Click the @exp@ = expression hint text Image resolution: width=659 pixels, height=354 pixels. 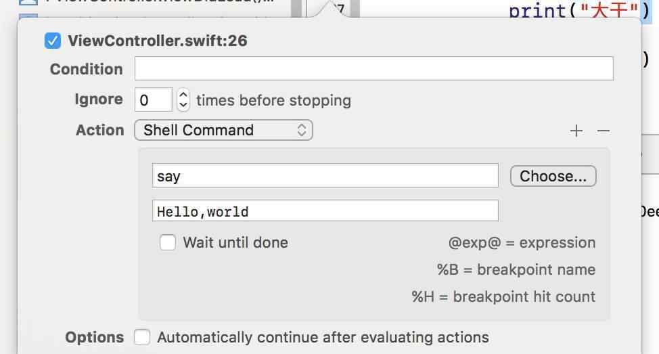[x=522, y=242]
